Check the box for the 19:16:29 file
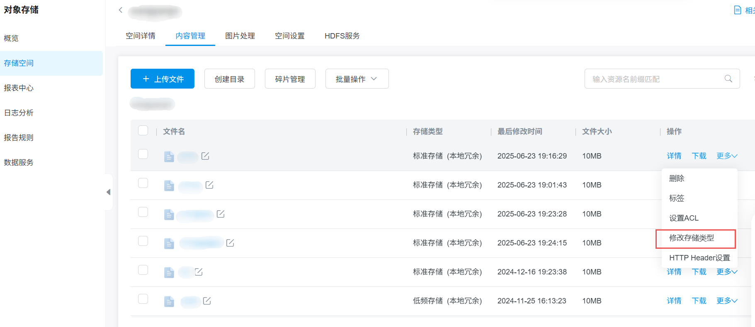The image size is (755, 327). click(143, 154)
